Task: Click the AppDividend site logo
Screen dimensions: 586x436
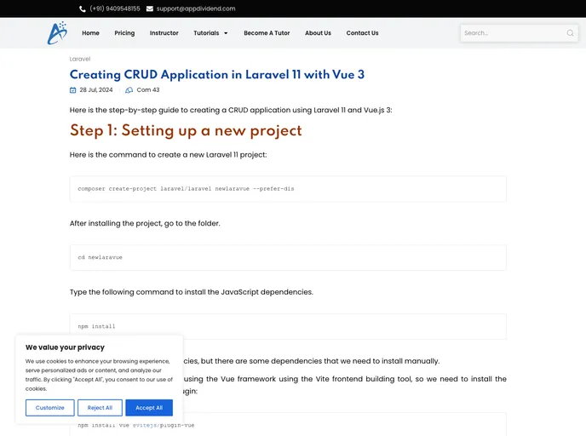Action: coord(57,33)
